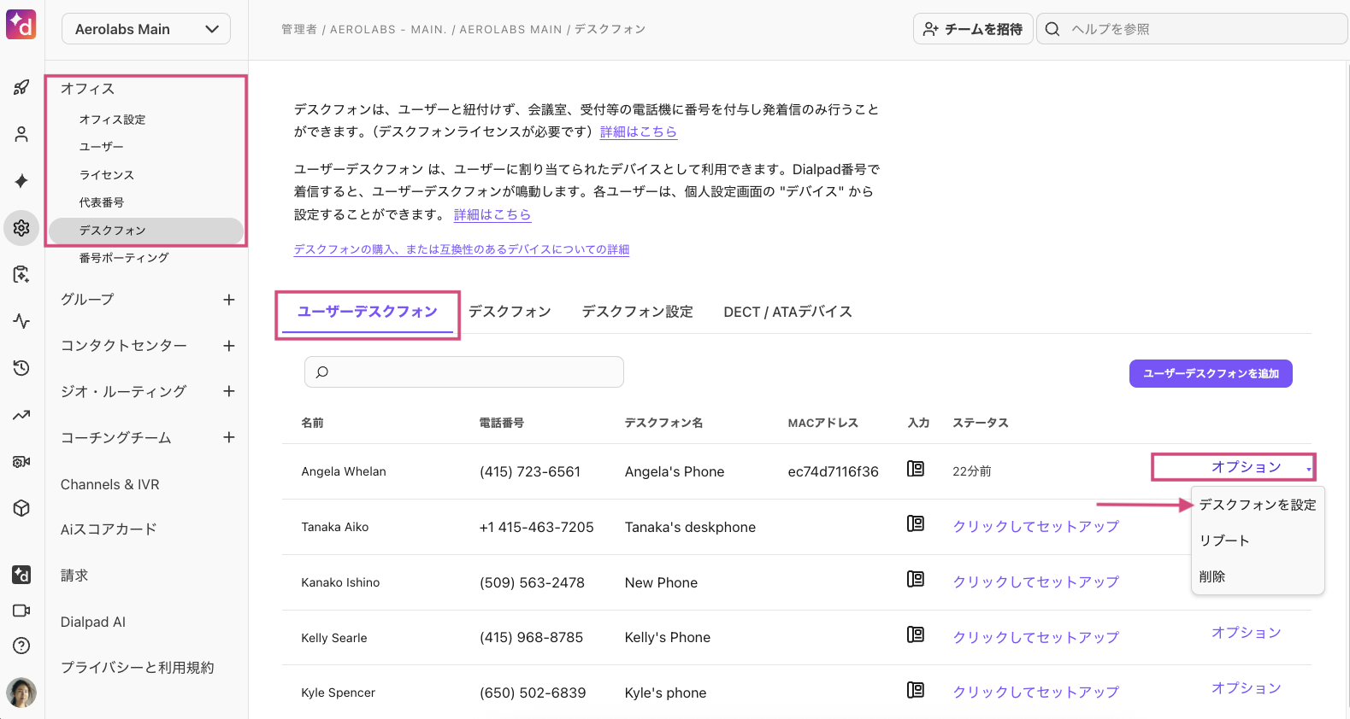Open the call history clock icon
The image size is (1350, 719).
pyautogui.click(x=21, y=368)
